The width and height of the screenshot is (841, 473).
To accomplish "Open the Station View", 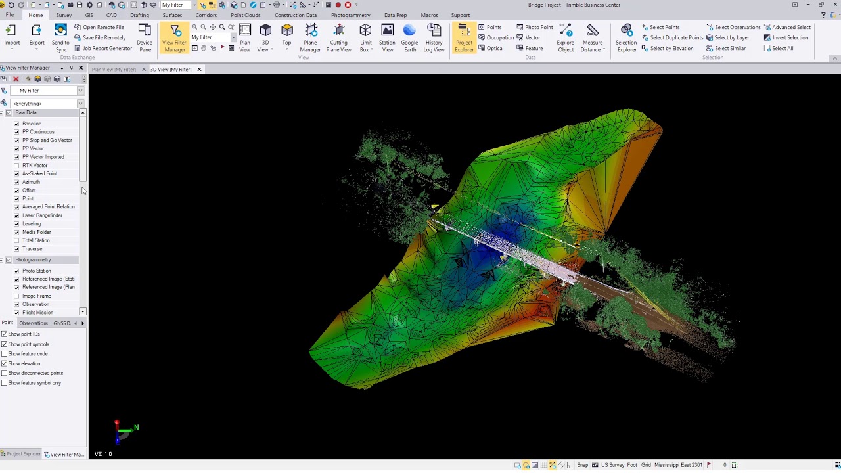I will pos(387,37).
